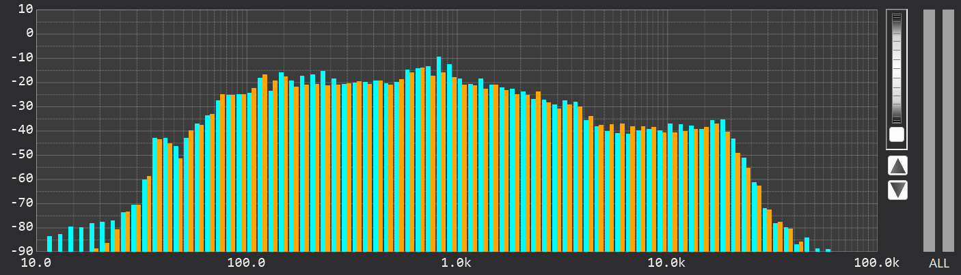961x275 pixels.
Task: Click the left gray level meter bar
Action: point(929,130)
